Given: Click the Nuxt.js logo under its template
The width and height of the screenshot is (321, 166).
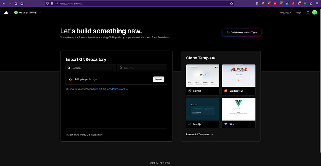Looking at the screenshot, I should click(x=189, y=124).
